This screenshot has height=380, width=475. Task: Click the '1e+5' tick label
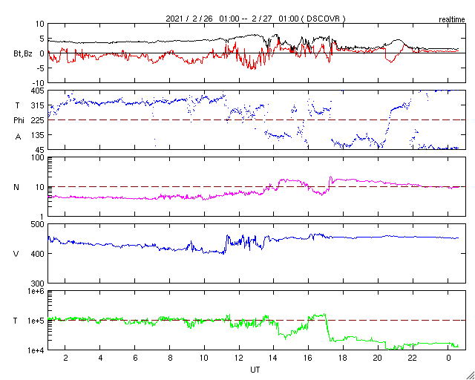[x=36, y=321]
